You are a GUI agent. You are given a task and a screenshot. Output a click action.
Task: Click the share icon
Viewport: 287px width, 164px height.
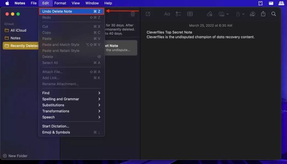(x=263, y=14)
